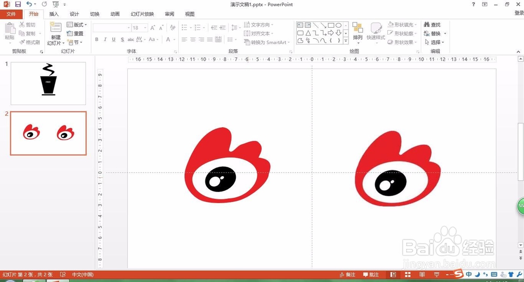Toggle underline formatting
The height and width of the screenshot is (282, 524).
pyautogui.click(x=114, y=39)
